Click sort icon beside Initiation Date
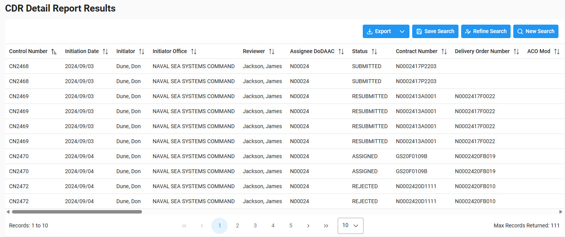 [105, 52]
